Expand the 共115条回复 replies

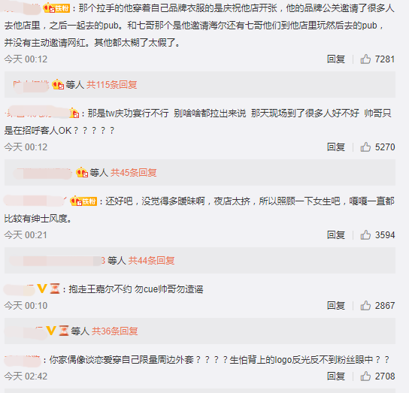(111, 85)
